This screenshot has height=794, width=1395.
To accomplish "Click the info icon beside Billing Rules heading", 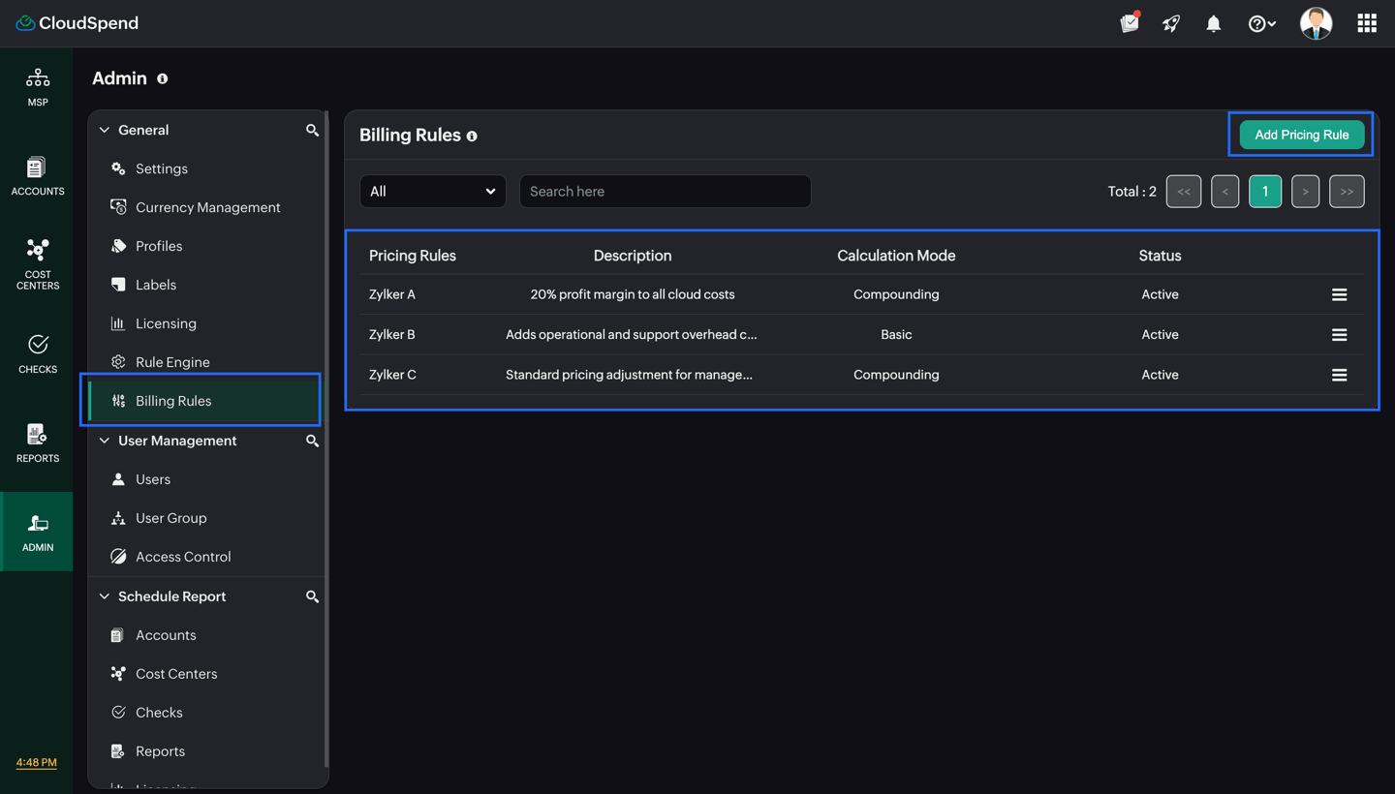I will [472, 136].
